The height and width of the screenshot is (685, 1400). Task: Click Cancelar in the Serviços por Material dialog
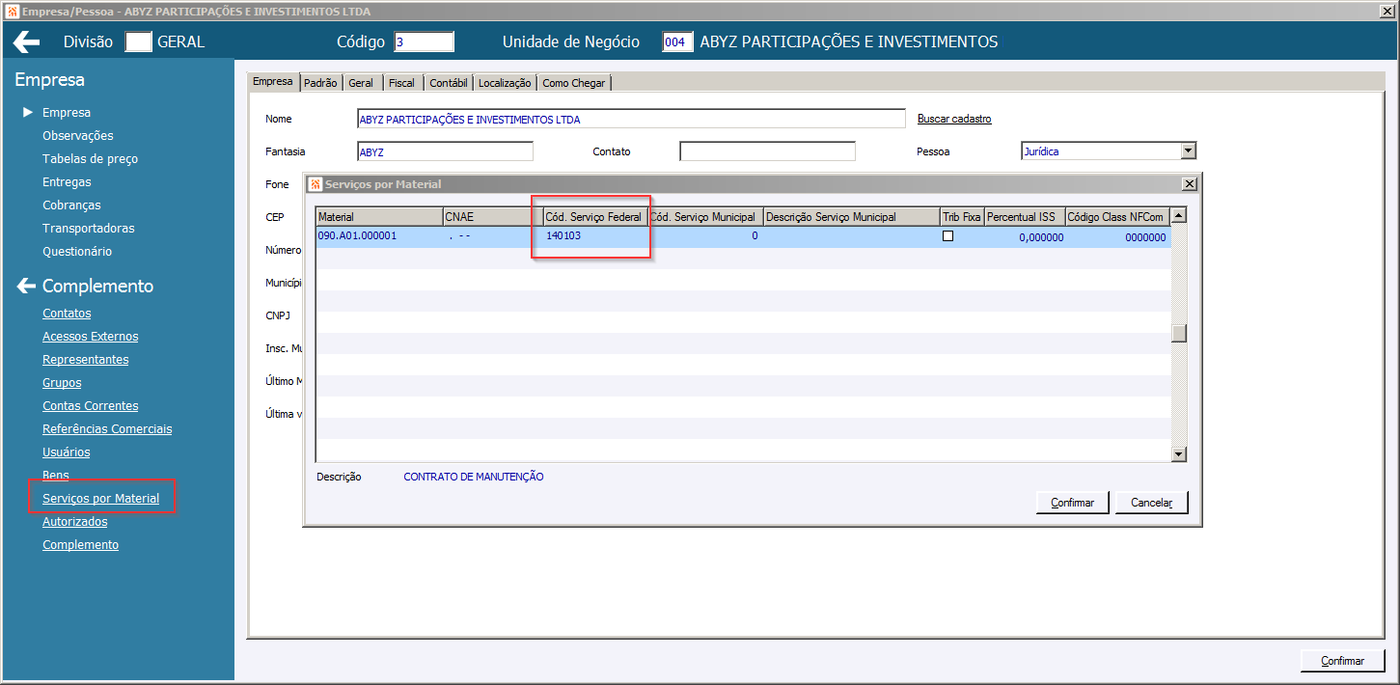(x=1151, y=503)
